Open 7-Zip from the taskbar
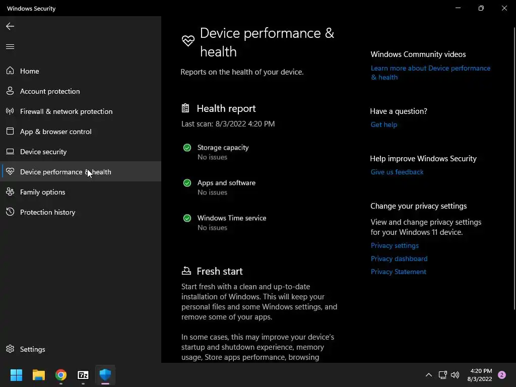The width and height of the screenshot is (516, 387). tap(83, 374)
